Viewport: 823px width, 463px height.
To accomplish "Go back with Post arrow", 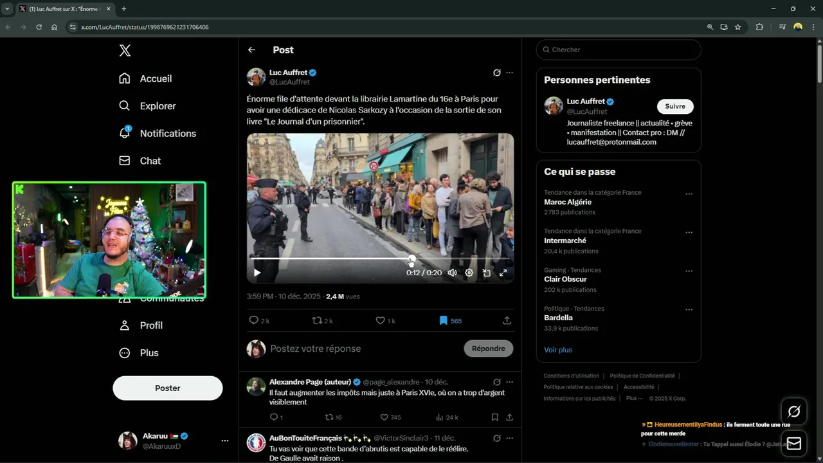I will pyautogui.click(x=251, y=50).
